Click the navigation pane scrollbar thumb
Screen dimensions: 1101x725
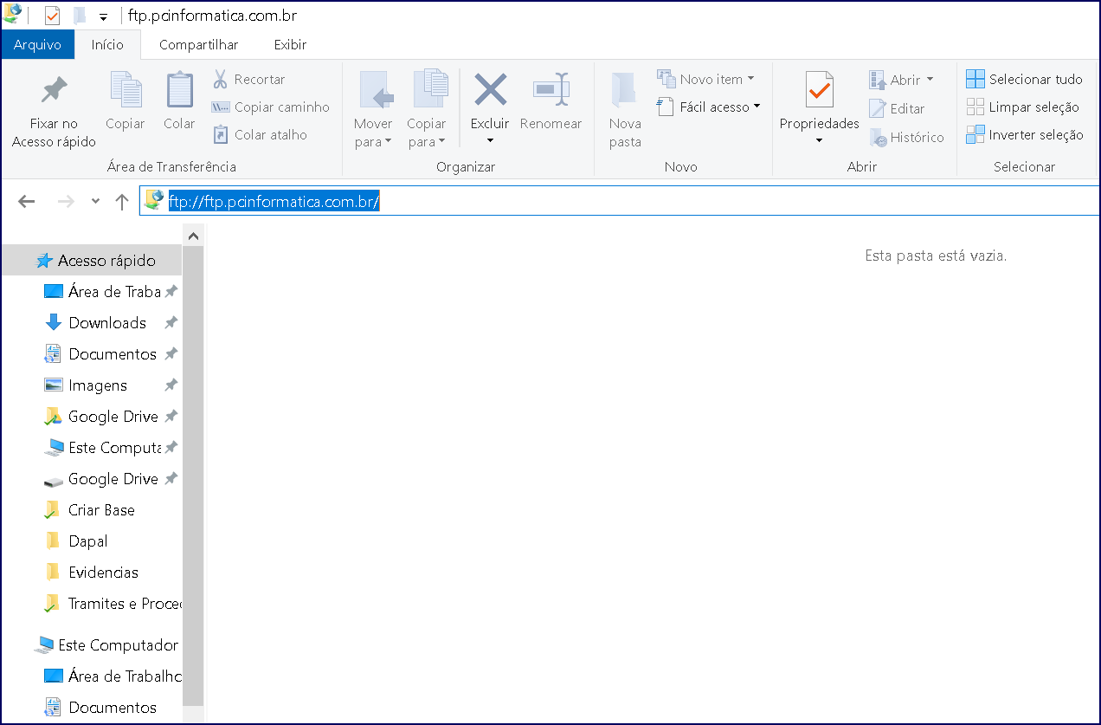[194, 476]
